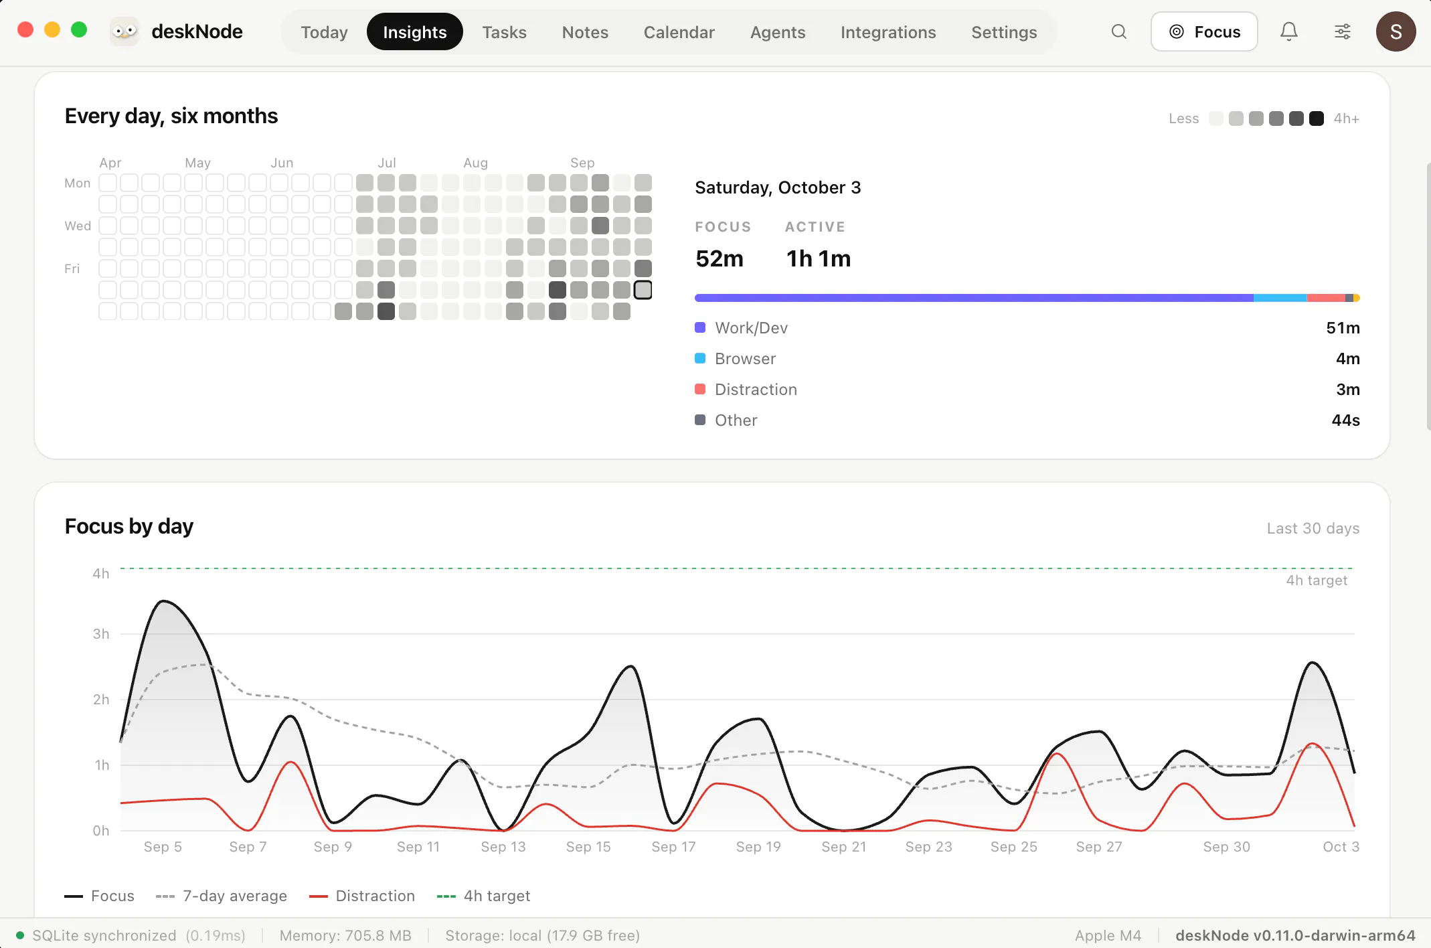Click the Work/Dev purple category swatch
Screen dimensions: 1431x948
[700, 327]
